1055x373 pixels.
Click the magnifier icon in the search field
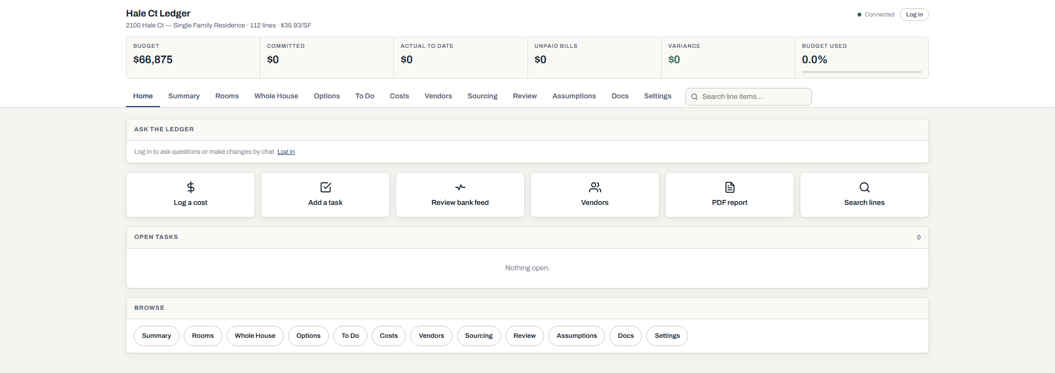click(695, 97)
